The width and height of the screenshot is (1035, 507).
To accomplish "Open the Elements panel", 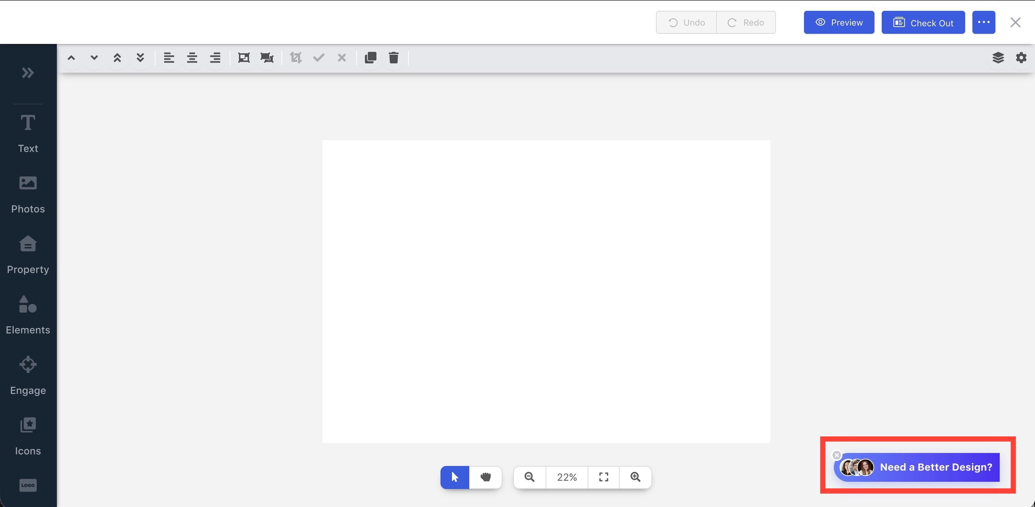I will click(28, 315).
